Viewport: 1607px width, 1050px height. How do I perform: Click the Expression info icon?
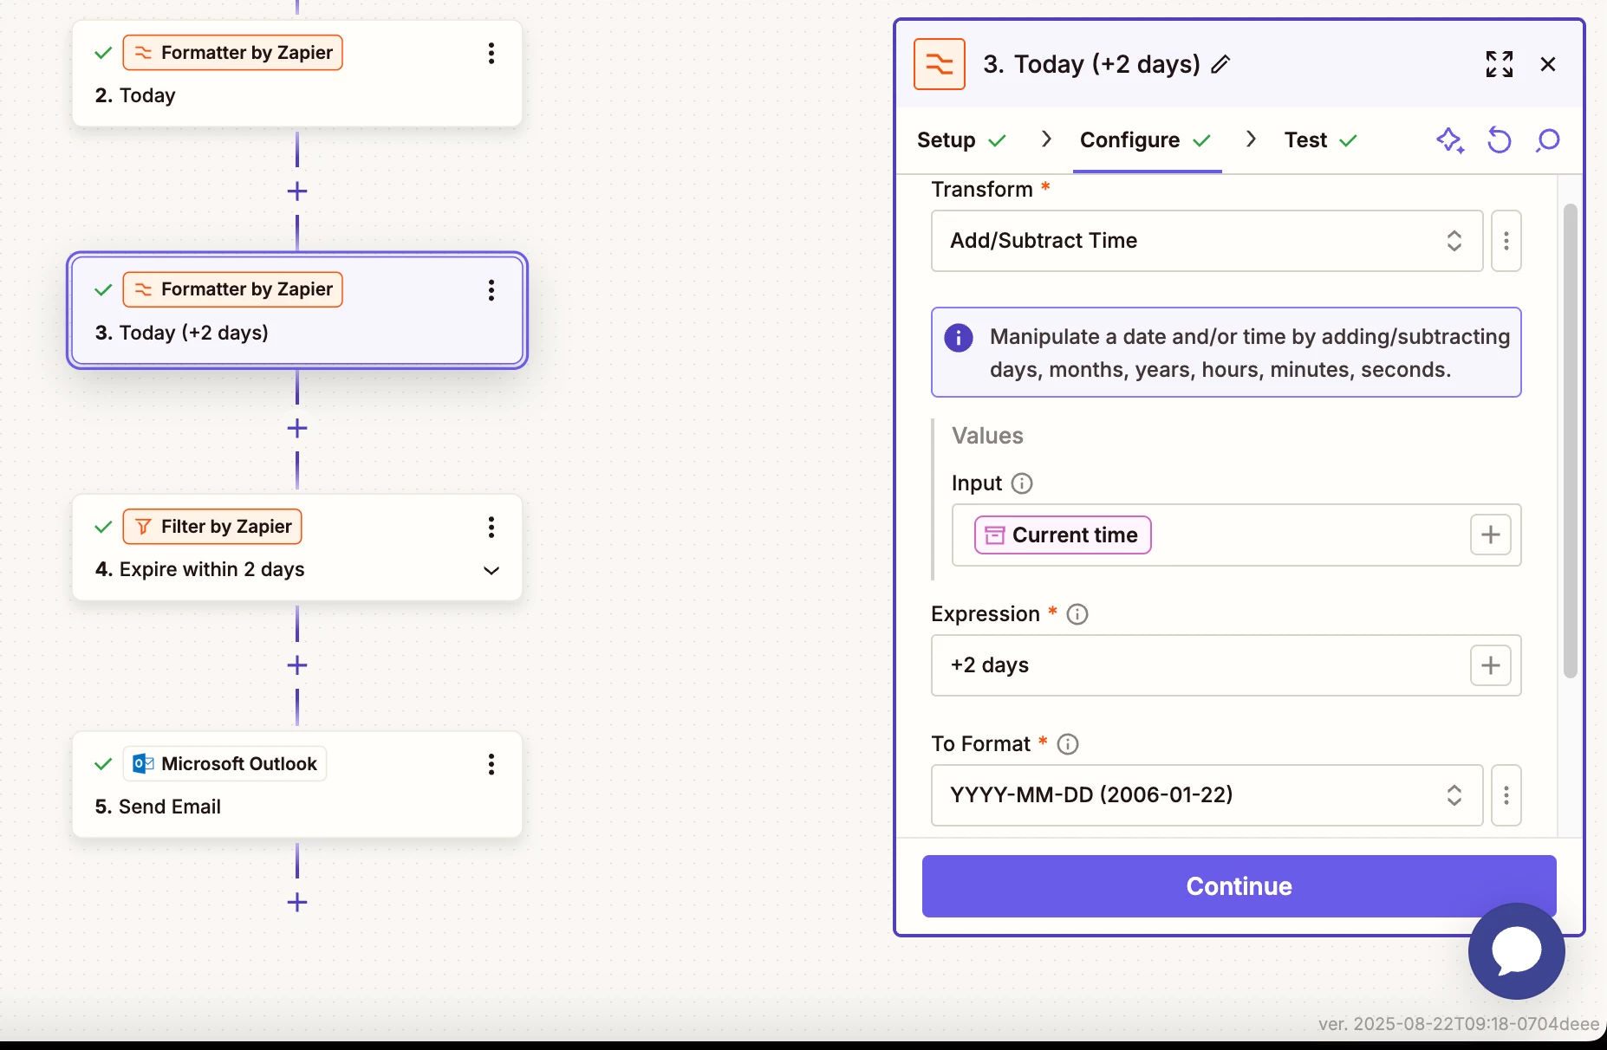[1077, 614]
